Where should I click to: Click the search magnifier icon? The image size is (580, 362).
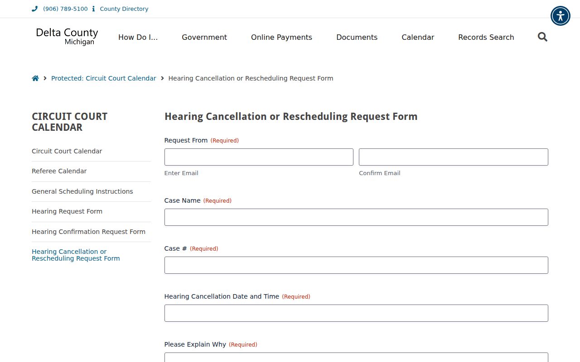(542, 37)
